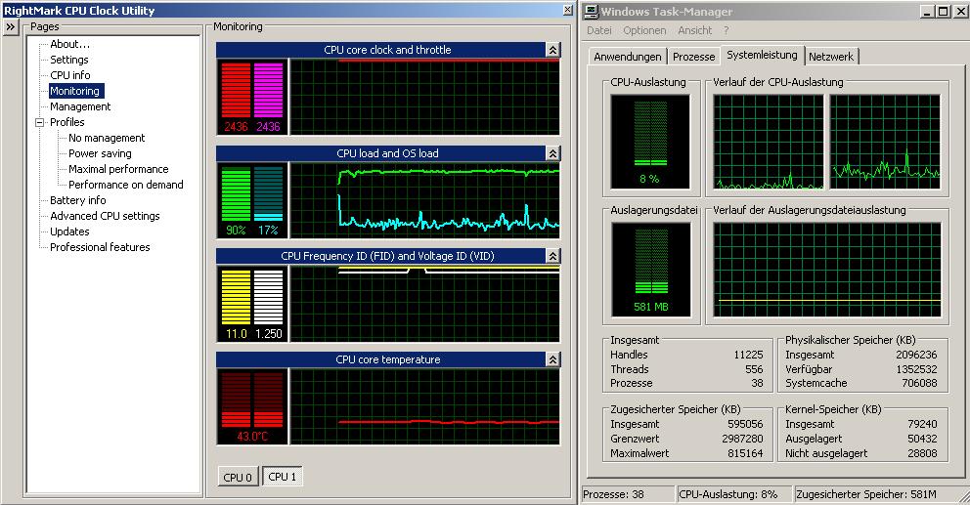Switch to the Netzwerk tab

(831, 57)
